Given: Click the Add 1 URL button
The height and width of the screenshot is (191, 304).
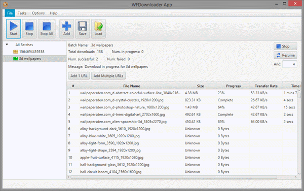Looking at the screenshot, I should (79, 76).
